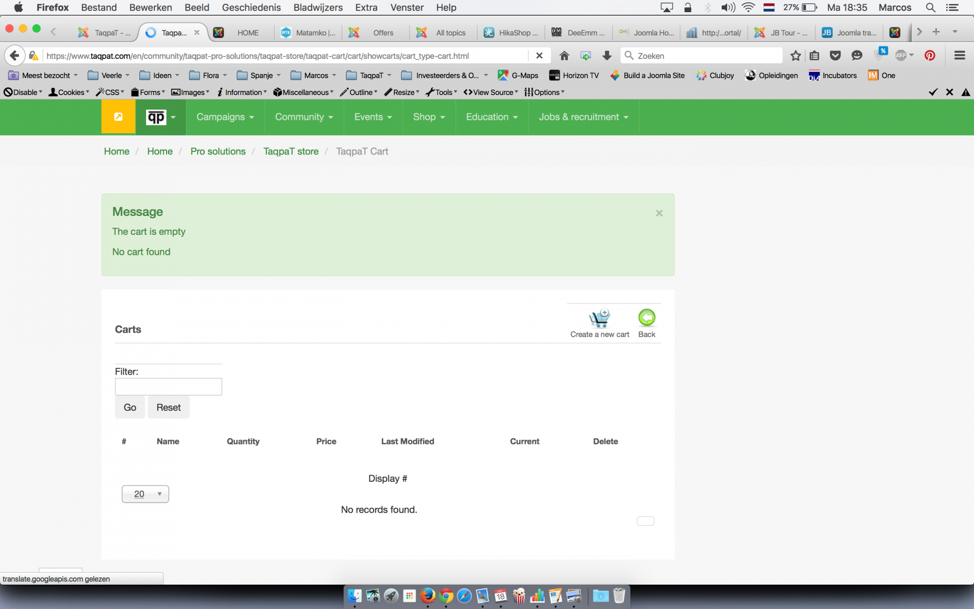Click the Reset filter button

pos(169,407)
